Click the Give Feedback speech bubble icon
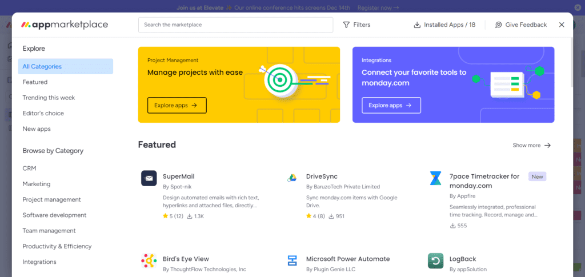This screenshot has height=277, width=585. (498, 25)
